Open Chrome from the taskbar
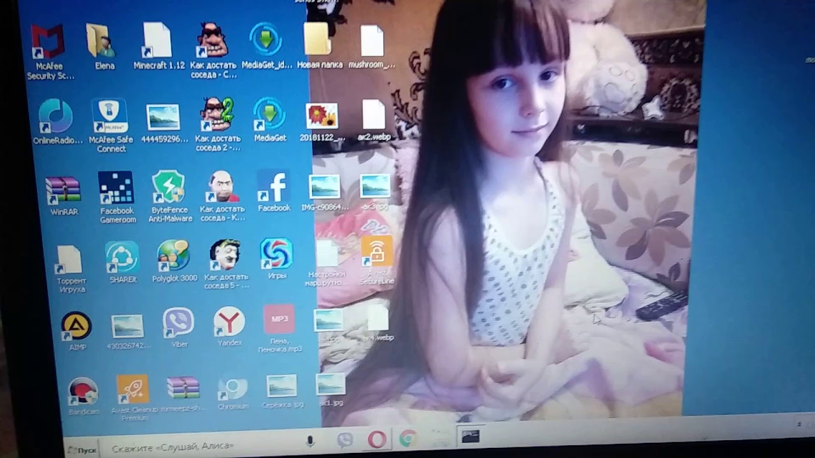The image size is (815, 458). [x=408, y=438]
